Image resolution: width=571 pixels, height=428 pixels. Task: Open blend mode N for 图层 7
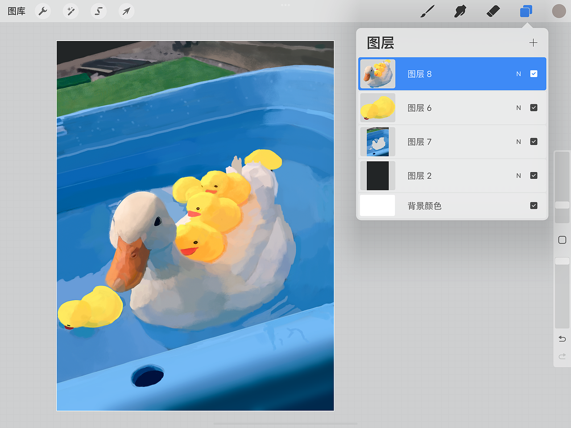tap(518, 142)
